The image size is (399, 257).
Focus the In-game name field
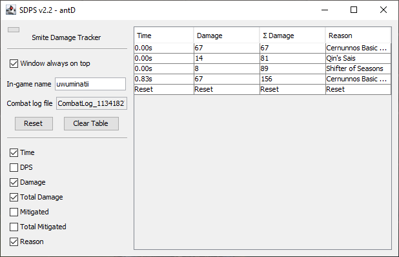point(90,84)
